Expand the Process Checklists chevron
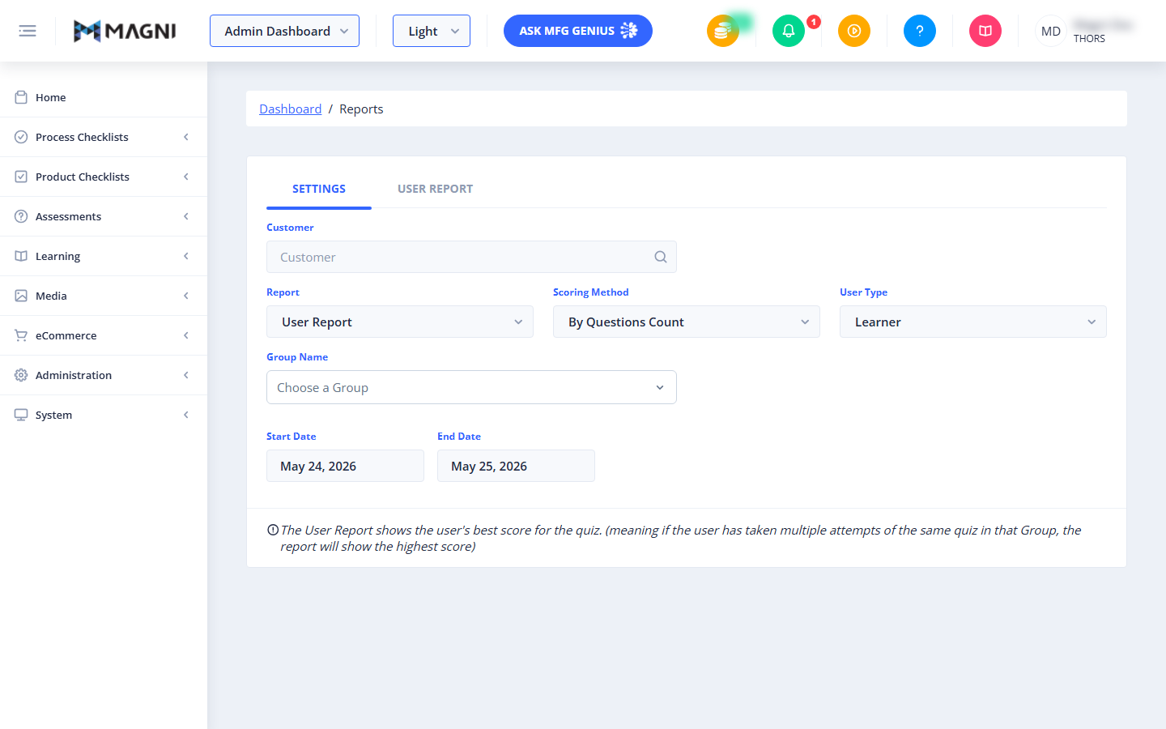Image resolution: width=1166 pixels, height=729 pixels. [186, 137]
